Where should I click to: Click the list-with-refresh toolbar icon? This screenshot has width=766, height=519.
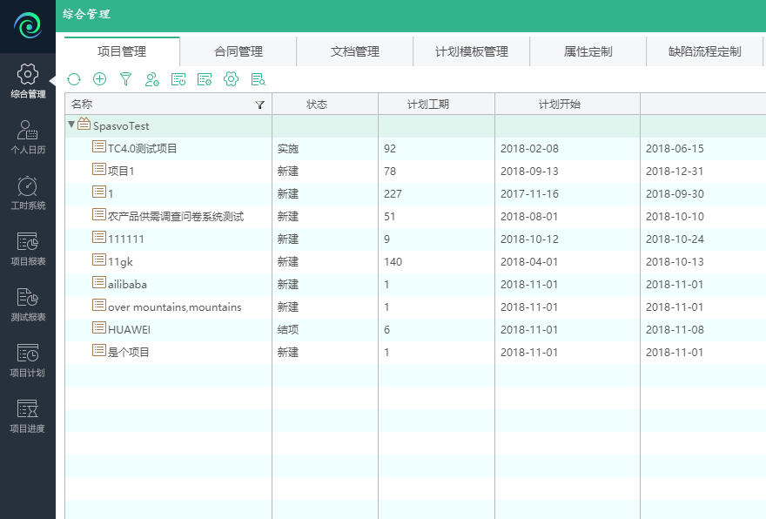tap(178, 79)
